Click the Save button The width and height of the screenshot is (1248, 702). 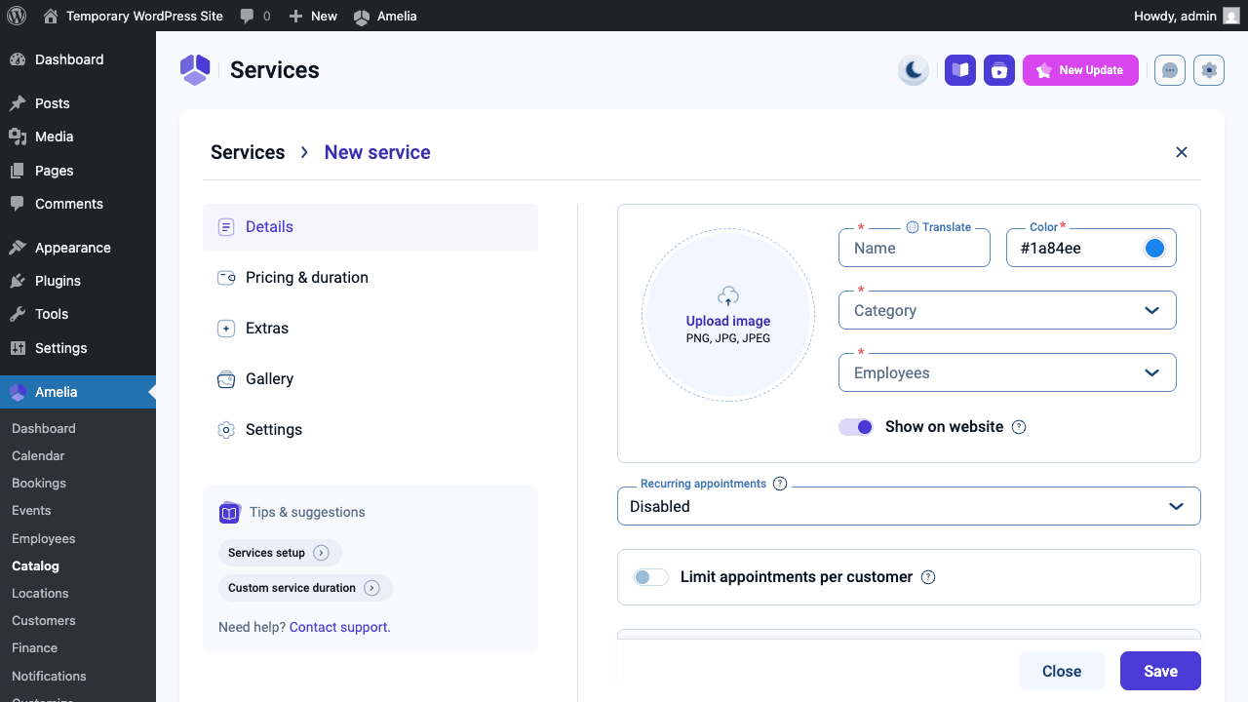pos(1160,671)
